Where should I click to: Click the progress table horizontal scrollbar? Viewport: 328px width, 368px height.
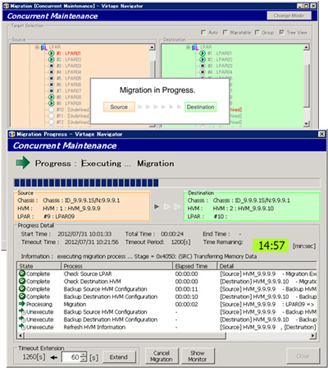click(x=125, y=335)
